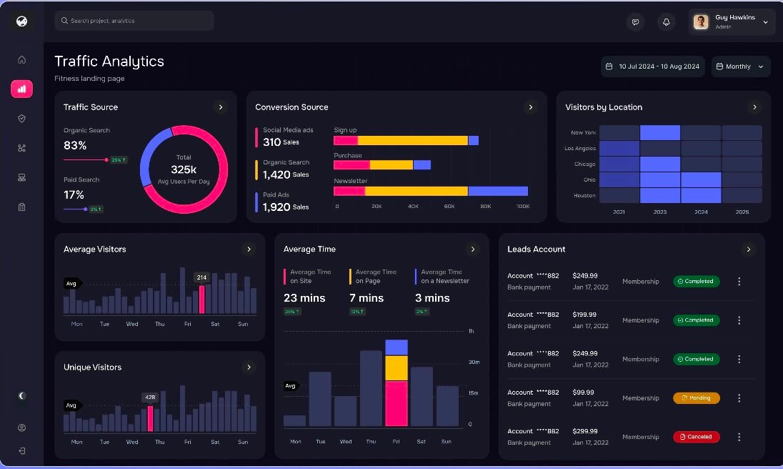Click the 3 mins newsletter time value
Viewport: 783px width, 469px height.
coord(432,298)
